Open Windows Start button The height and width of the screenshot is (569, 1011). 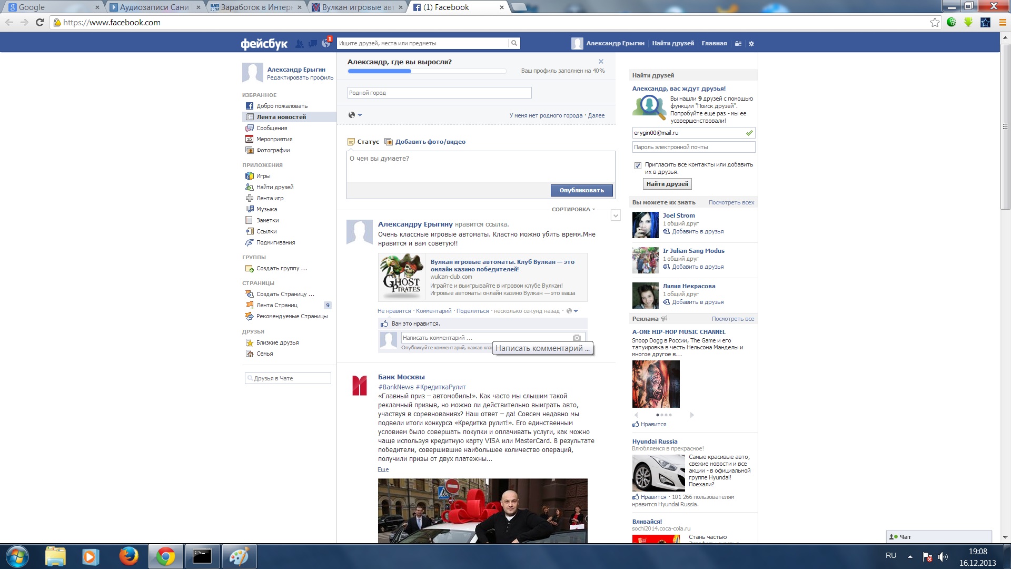pyautogui.click(x=17, y=556)
